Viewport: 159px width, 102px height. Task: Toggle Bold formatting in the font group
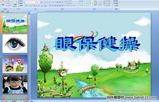click(x=26, y=6)
